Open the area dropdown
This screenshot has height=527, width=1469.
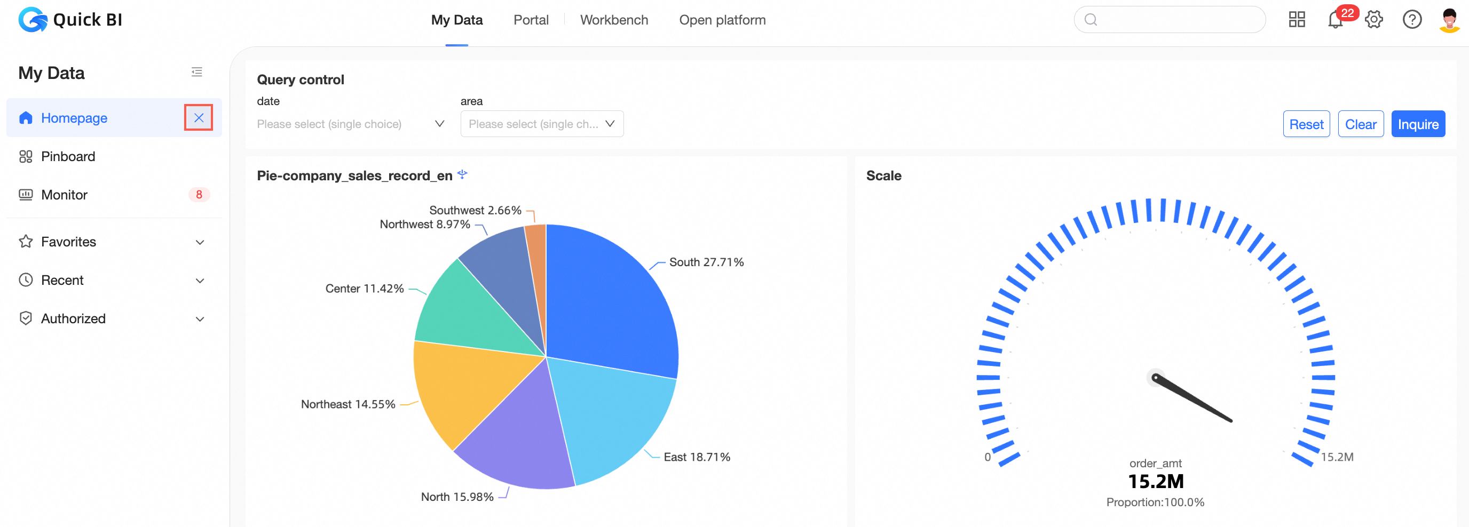(542, 124)
